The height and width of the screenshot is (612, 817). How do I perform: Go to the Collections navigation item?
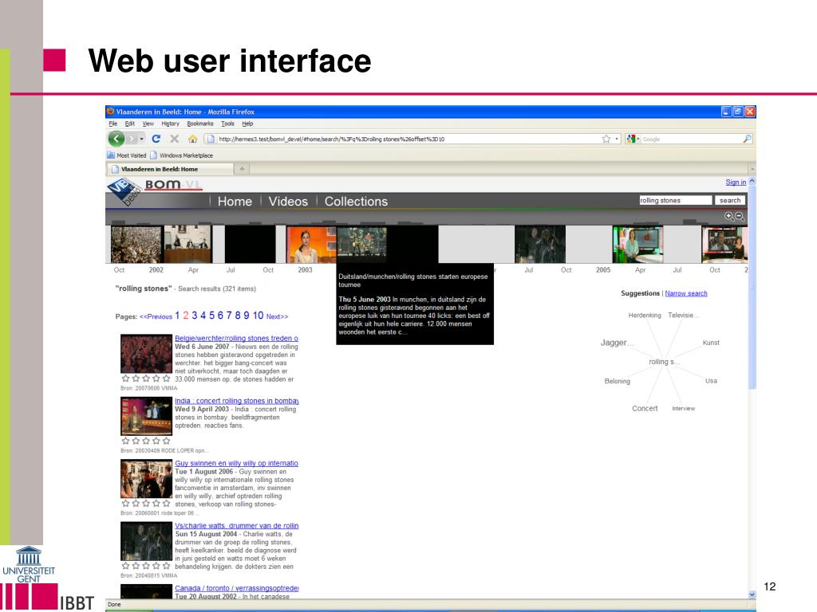[x=356, y=202]
